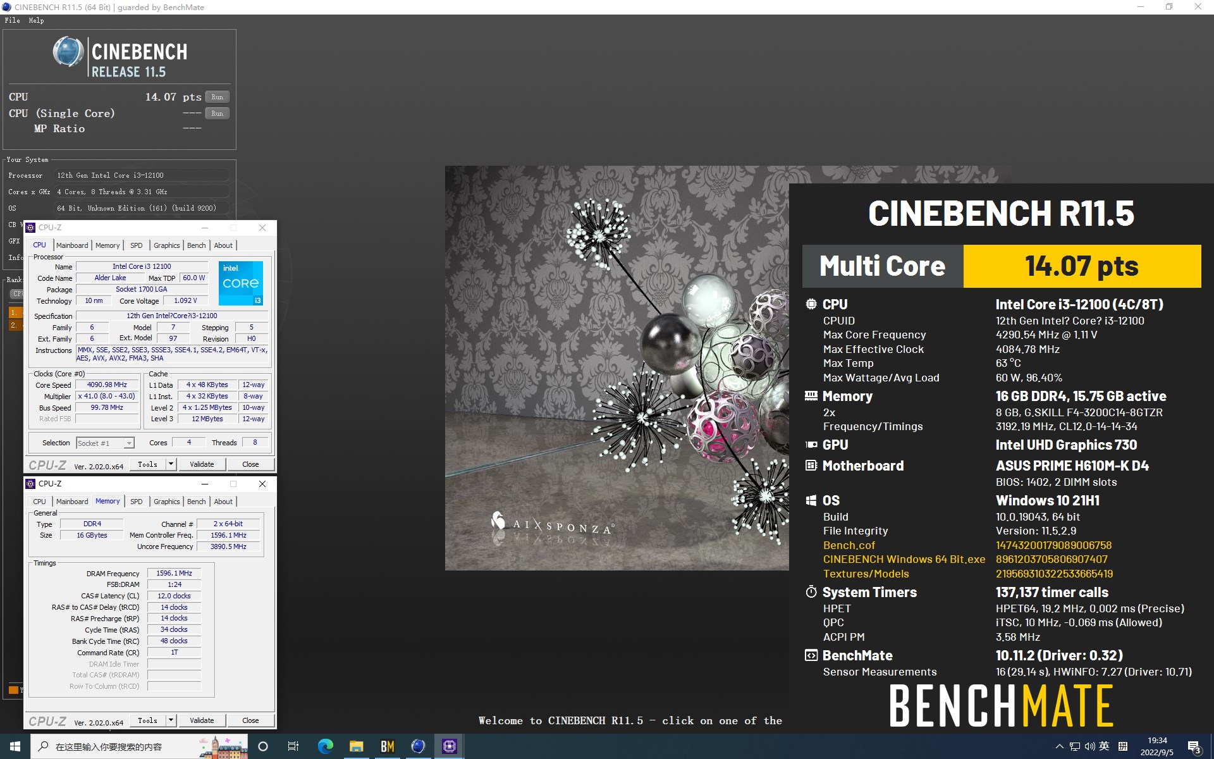Open notification center icon
The image size is (1214, 759).
1194,747
